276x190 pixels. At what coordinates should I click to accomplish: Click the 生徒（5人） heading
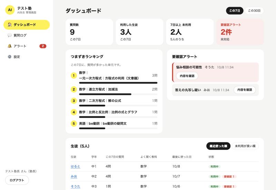(x=80, y=146)
